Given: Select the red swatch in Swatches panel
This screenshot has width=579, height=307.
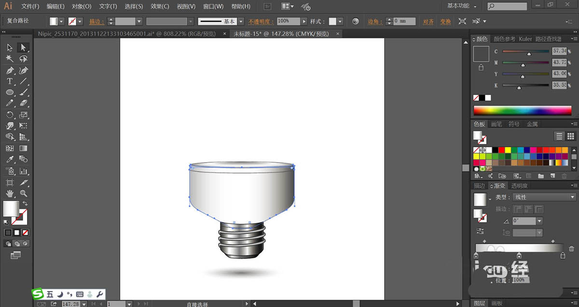Looking at the screenshot, I should (502, 150).
